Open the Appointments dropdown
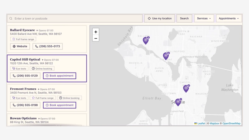 (x=229, y=18)
